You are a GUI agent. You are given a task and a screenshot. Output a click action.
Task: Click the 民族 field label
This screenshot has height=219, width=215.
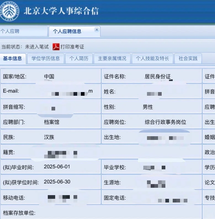pos(9,137)
